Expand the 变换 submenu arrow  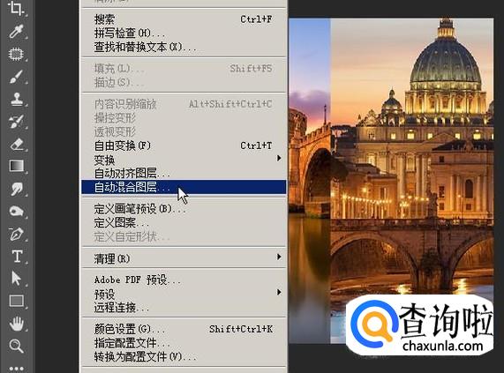tap(279, 158)
